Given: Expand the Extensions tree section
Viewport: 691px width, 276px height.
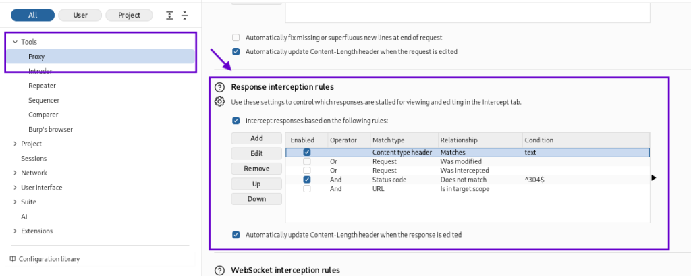Looking at the screenshot, I should [x=15, y=231].
